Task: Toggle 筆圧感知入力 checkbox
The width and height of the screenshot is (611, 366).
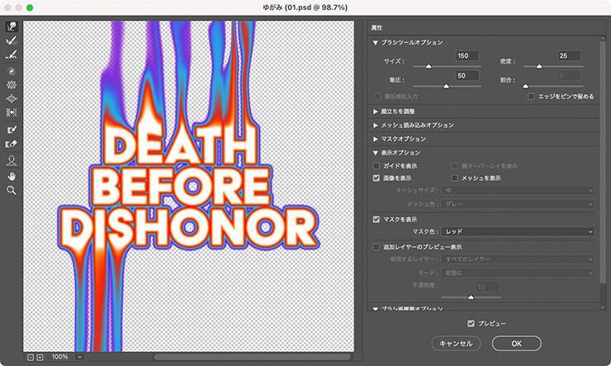Action: coord(377,97)
